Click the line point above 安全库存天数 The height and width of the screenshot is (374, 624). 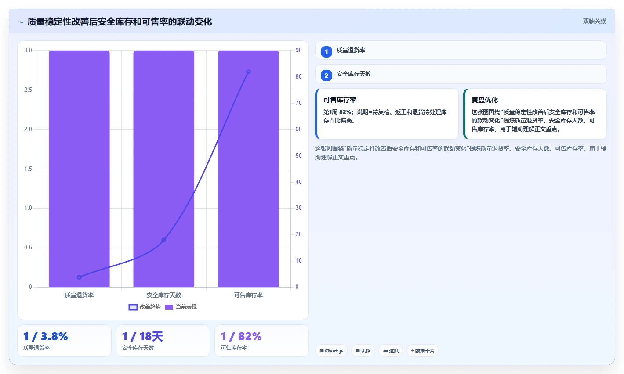[164, 240]
